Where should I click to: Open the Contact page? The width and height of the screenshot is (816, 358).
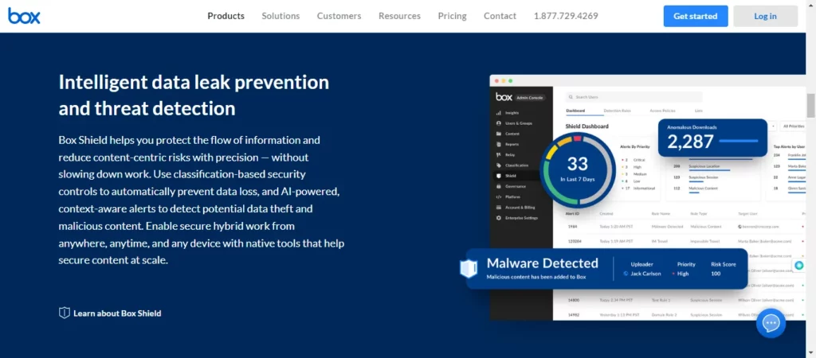click(x=500, y=16)
